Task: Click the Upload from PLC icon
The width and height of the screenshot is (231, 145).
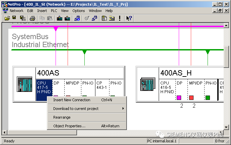Action: (67, 18)
